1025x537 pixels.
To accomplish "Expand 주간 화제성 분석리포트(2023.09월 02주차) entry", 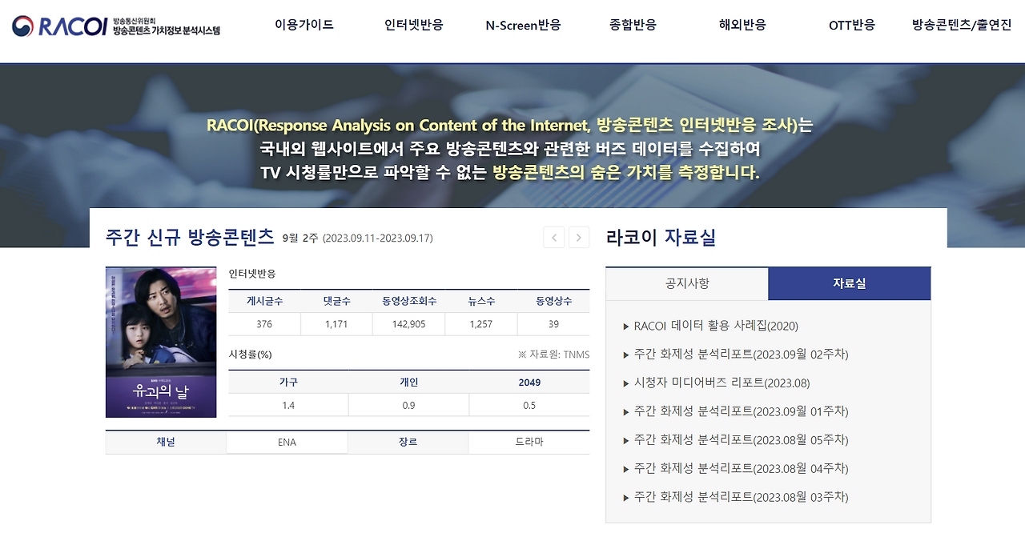I will point(735,355).
